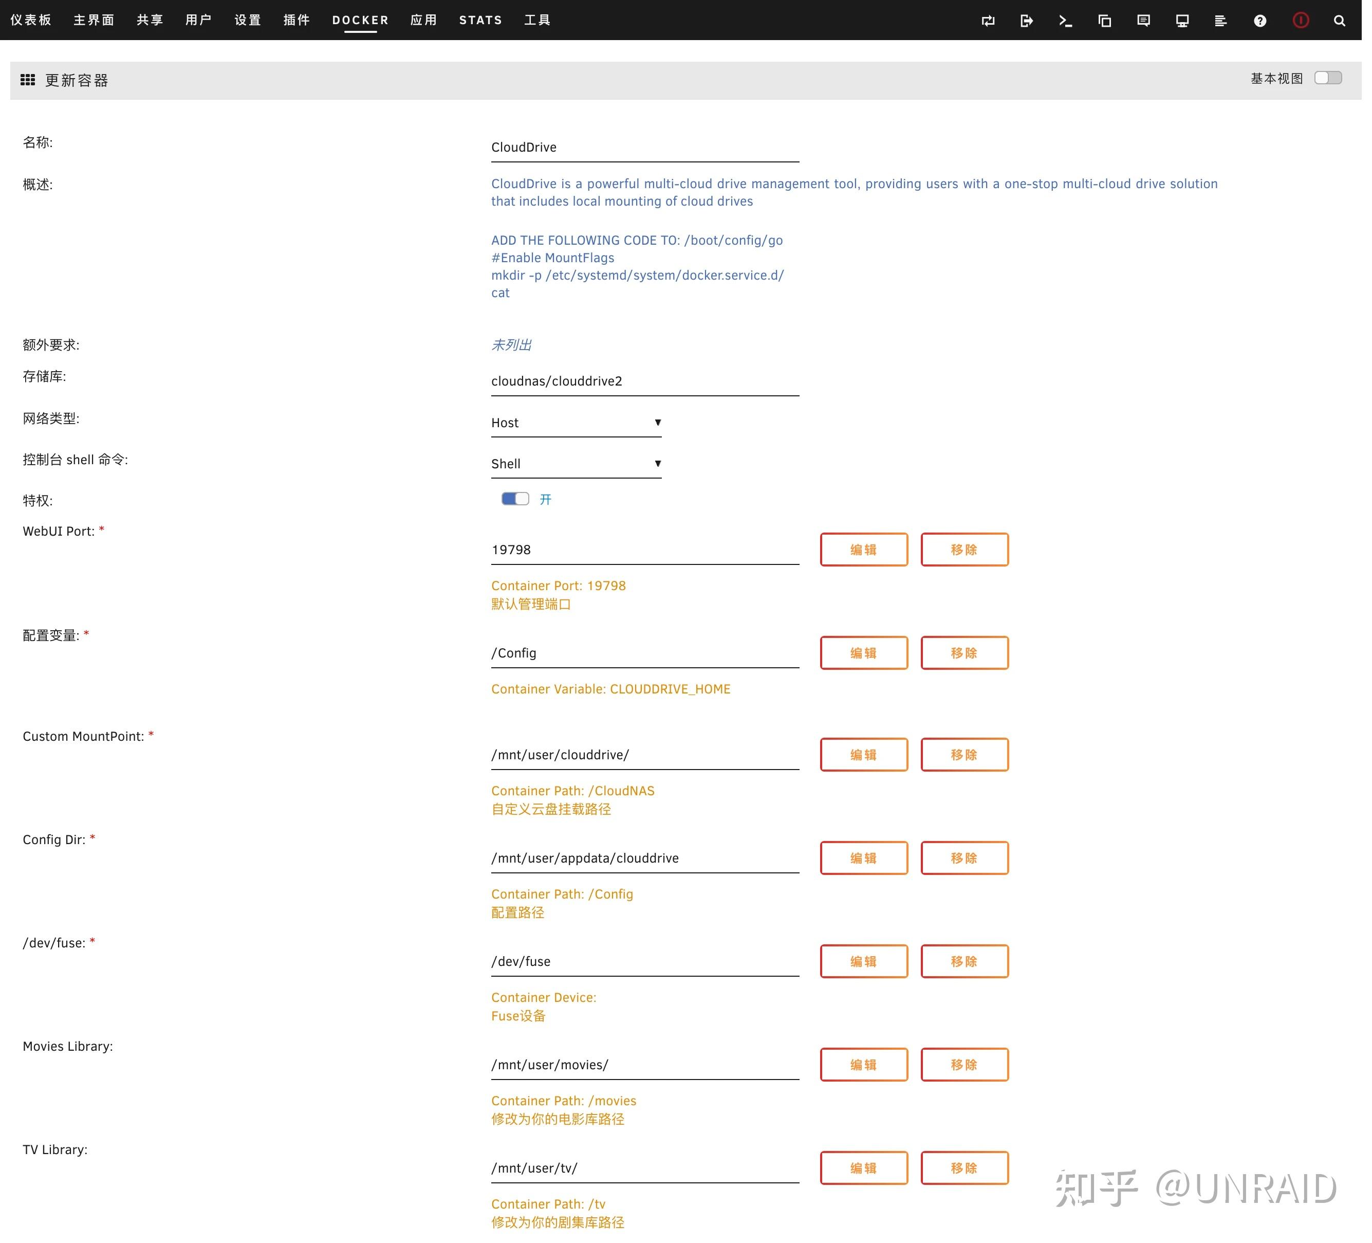Switch to the 插件 plugins tab

click(296, 21)
